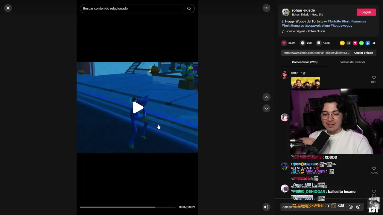Open rohan_ekisde profile avatar
The image size is (383, 215).
(x=286, y=12)
